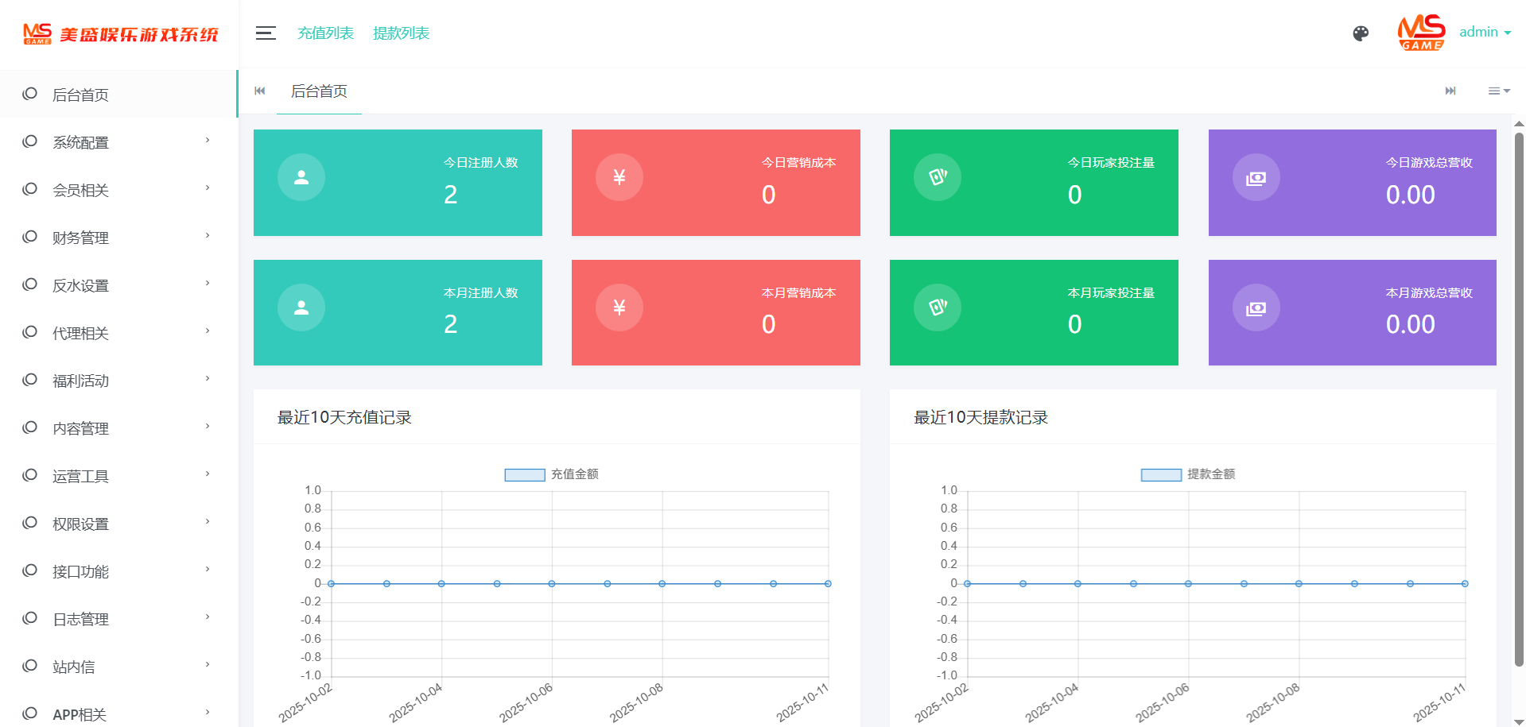
Task: Click the tab scroll-left arrow icon
Action: (x=260, y=91)
